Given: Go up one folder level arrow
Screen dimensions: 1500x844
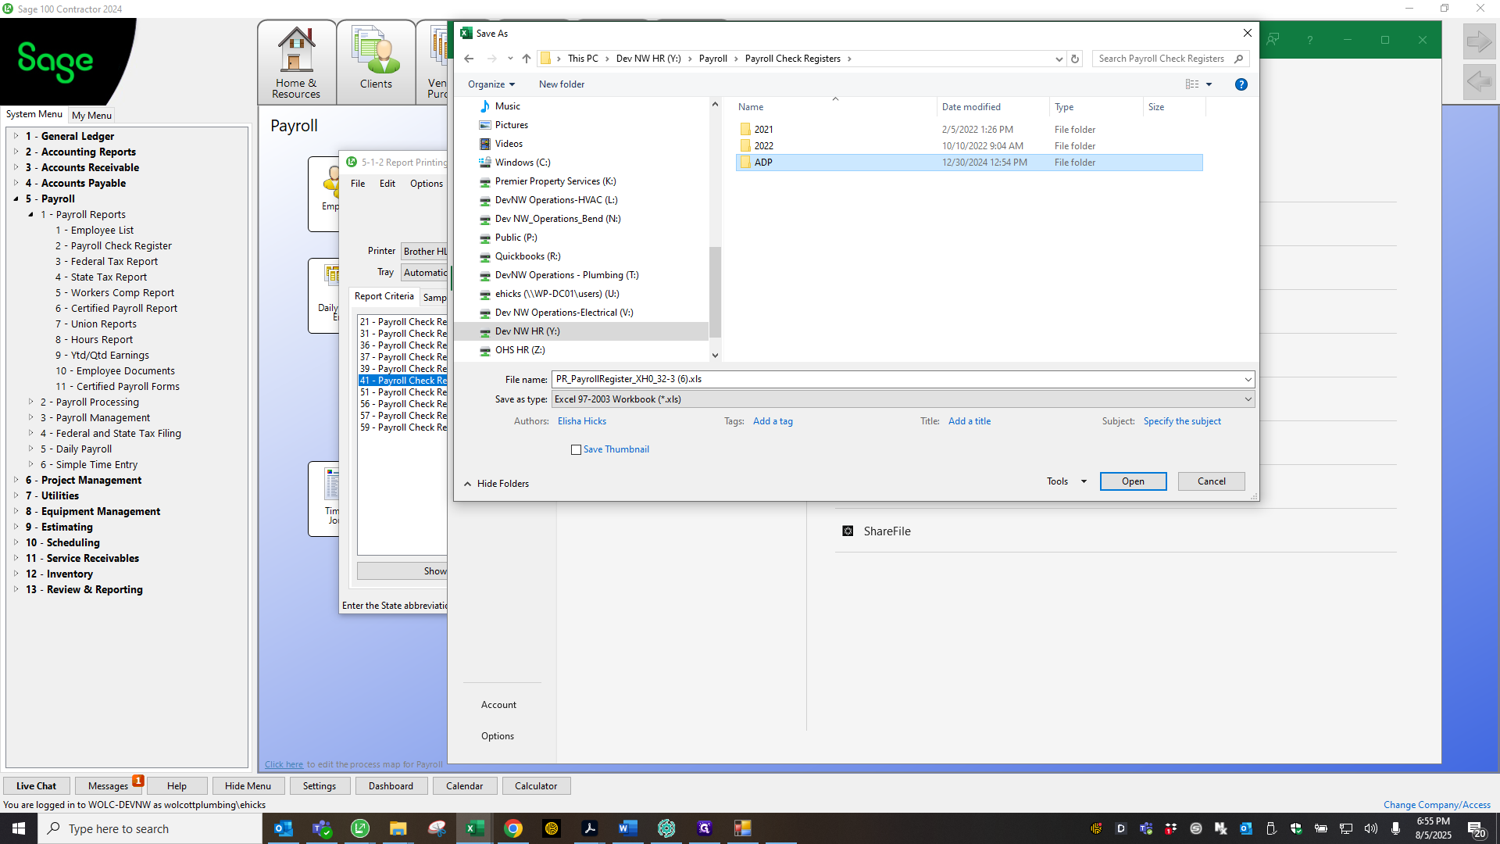Looking at the screenshot, I should 527,59.
